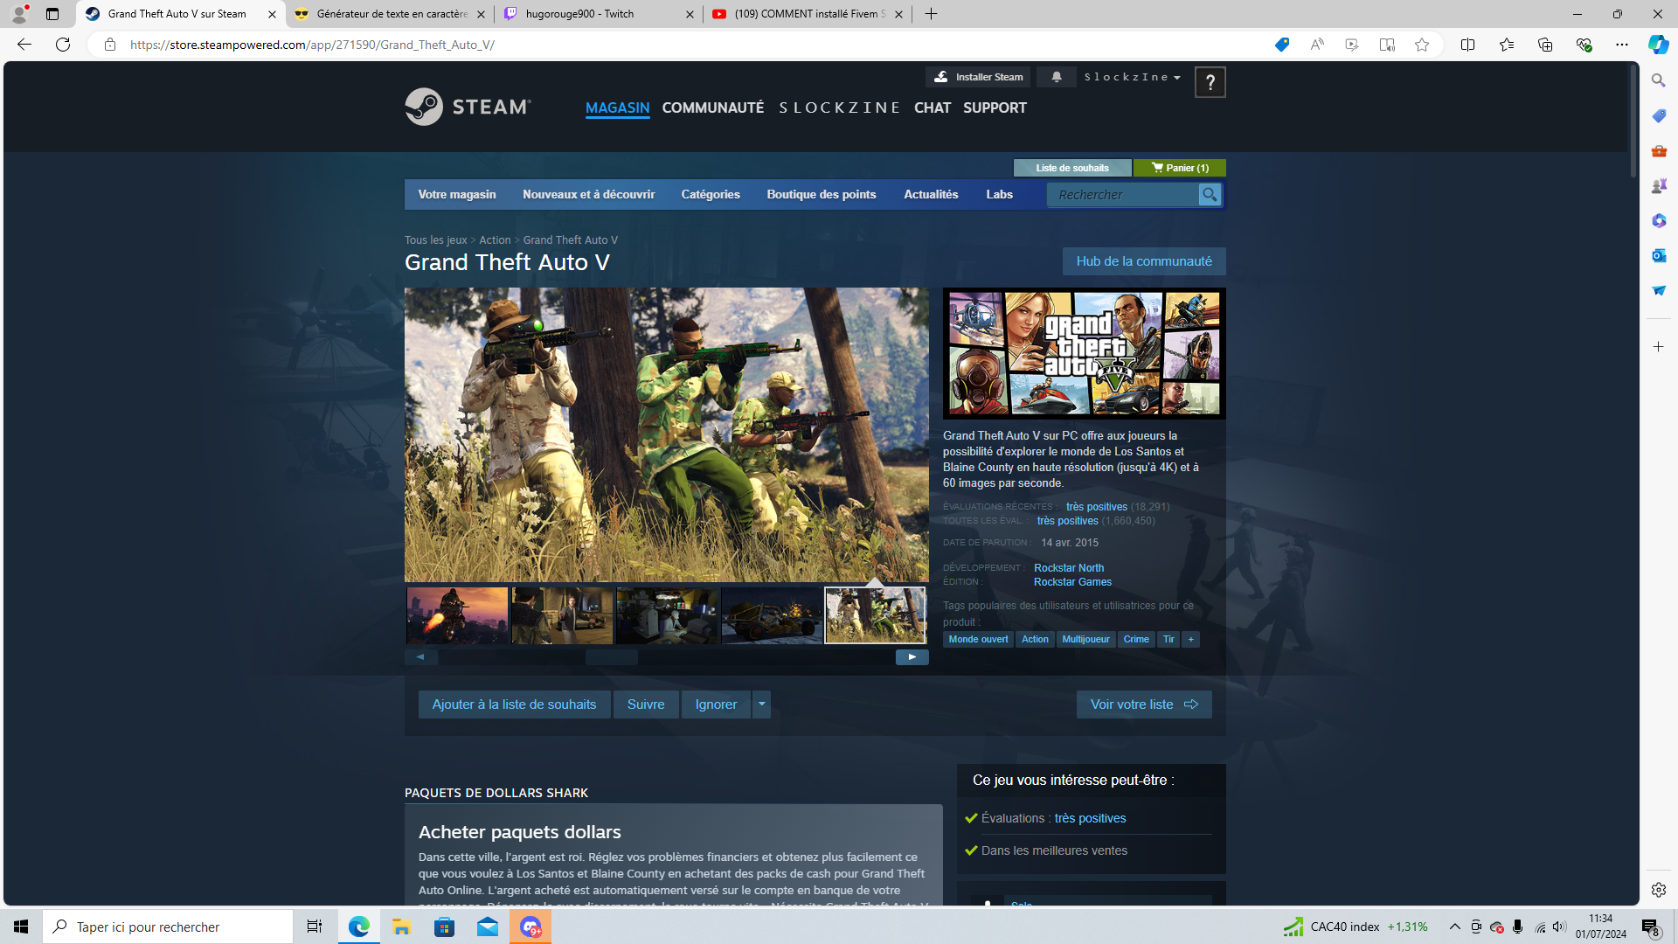
Task: Switch to the hugorouge900 Twitch tab
Action: [599, 14]
